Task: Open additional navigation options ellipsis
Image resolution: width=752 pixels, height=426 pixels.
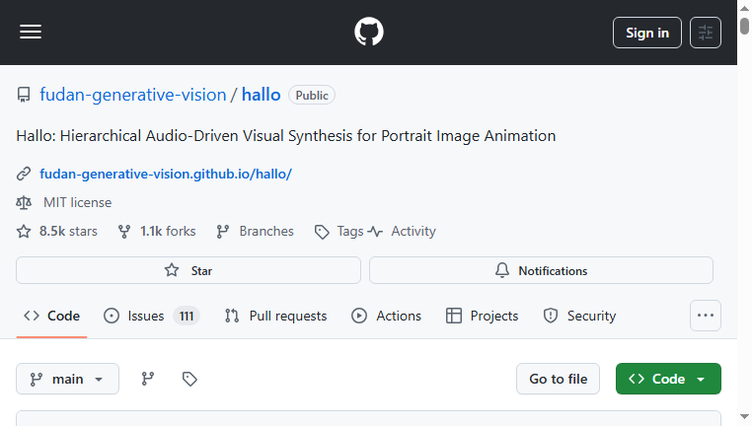Action: (705, 316)
